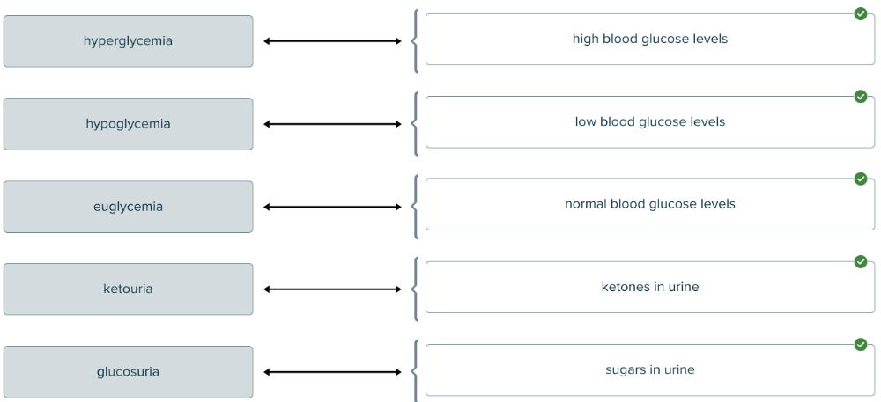
Task: Select the "high blood glucose levels" answer box
Action: [x=649, y=40]
